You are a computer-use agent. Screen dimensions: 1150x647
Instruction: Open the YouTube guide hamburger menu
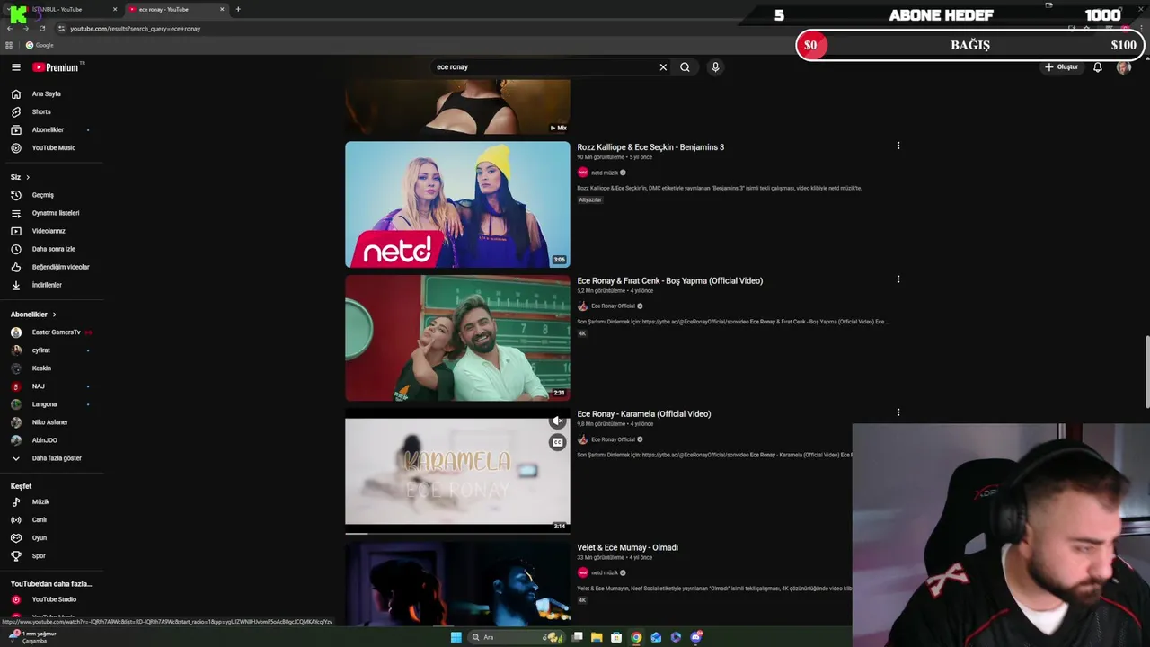click(x=15, y=67)
